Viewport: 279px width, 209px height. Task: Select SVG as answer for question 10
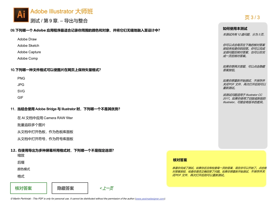coord(21,91)
